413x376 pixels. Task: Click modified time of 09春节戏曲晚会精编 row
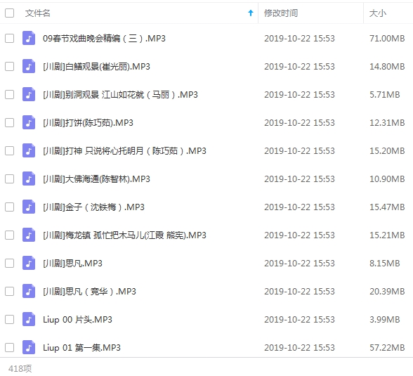[299, 39]
